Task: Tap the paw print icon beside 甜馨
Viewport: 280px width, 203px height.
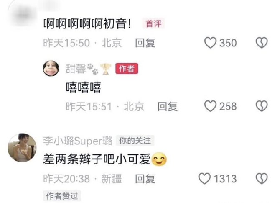Action: pyautogui.click(x=93, y=69)
